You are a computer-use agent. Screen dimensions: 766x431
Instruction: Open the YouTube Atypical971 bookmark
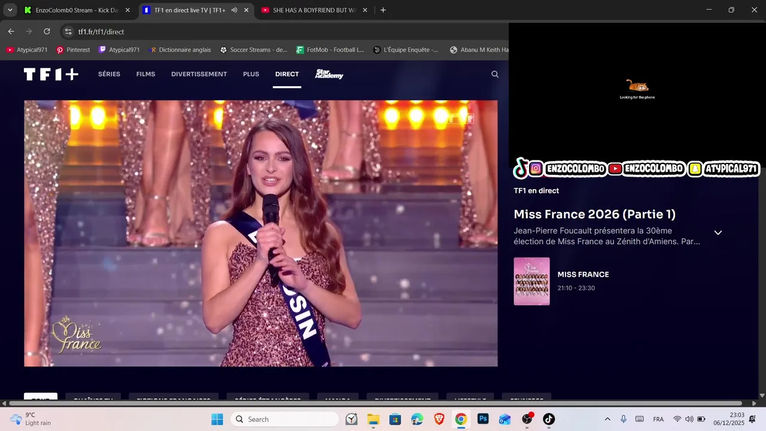[27, 50]
